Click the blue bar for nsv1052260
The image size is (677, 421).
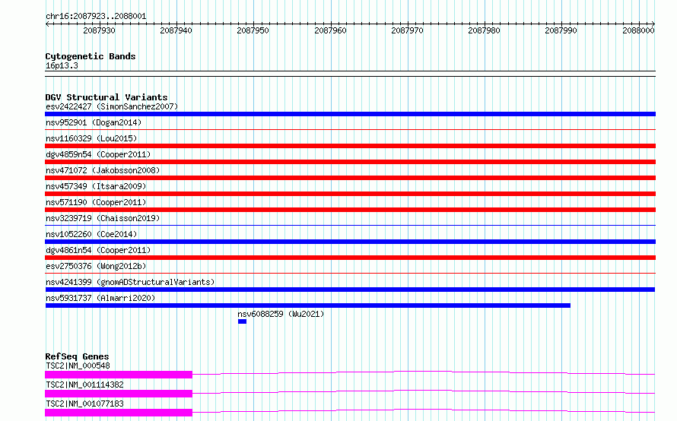tap(350, 242)
